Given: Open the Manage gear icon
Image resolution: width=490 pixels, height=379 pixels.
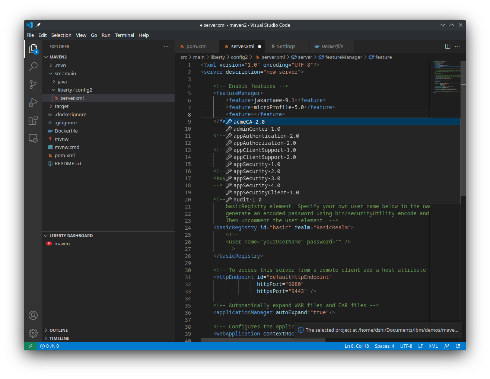Looking at the screenshot, I should click(33, 333).
